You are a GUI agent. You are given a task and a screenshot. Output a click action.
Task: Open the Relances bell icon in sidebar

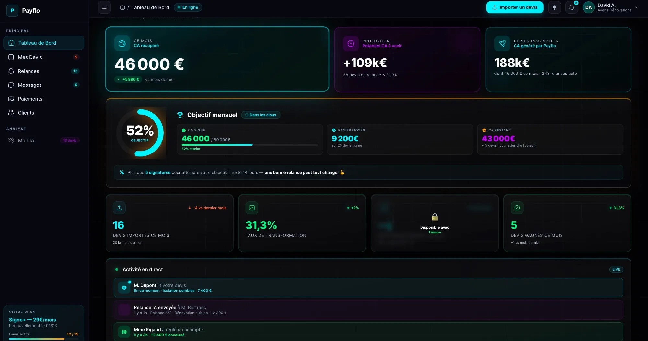11,71
